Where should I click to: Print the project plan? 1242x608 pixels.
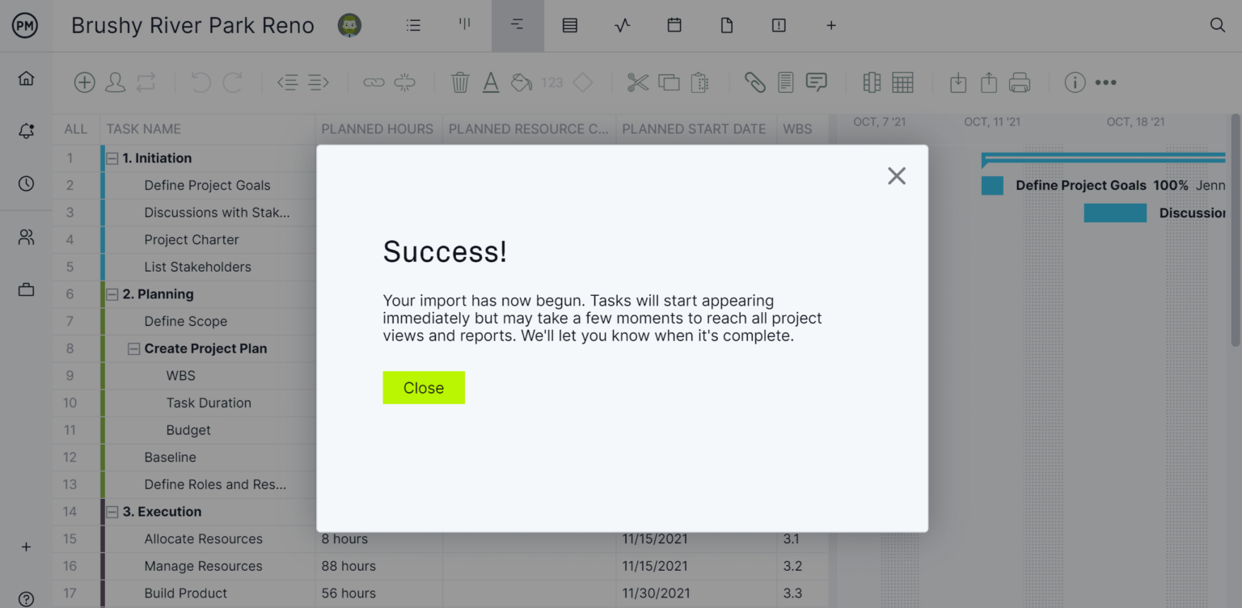click(x=1019, y=82)
